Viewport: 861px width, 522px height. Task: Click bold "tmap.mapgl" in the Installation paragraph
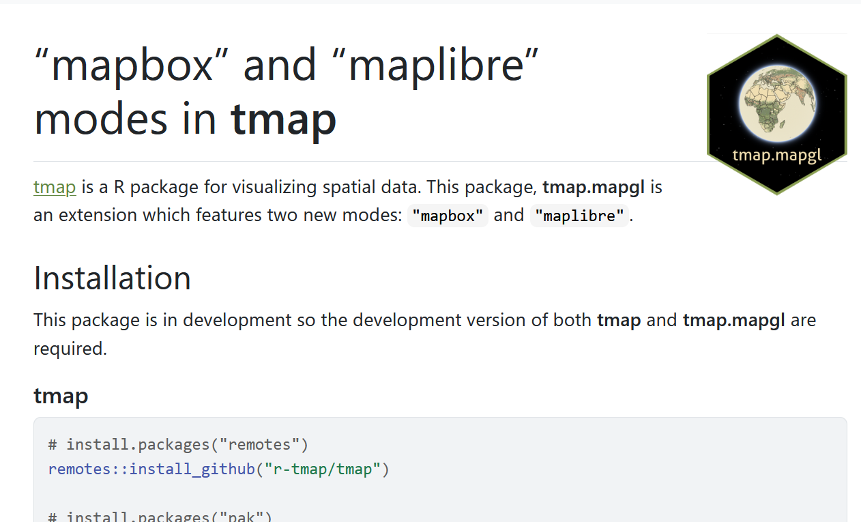tap(733, 320)
